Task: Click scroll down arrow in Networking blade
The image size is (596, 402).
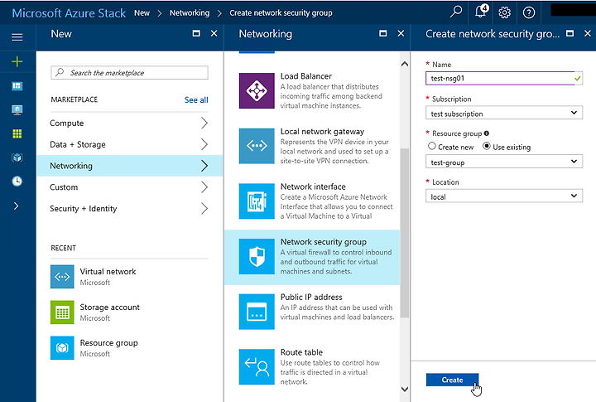Action: [x=405, y=389]
